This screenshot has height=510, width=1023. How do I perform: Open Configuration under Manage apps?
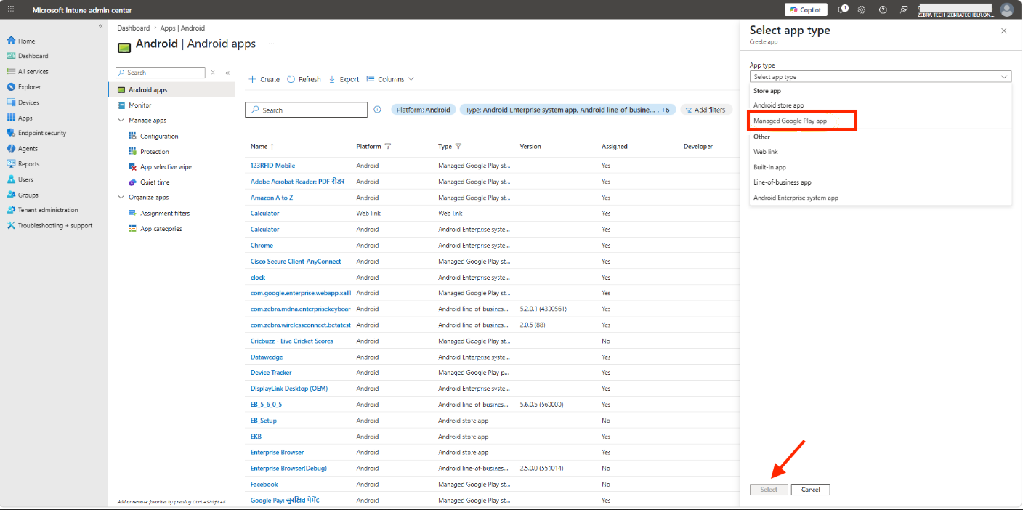click(x=159, y=136)
